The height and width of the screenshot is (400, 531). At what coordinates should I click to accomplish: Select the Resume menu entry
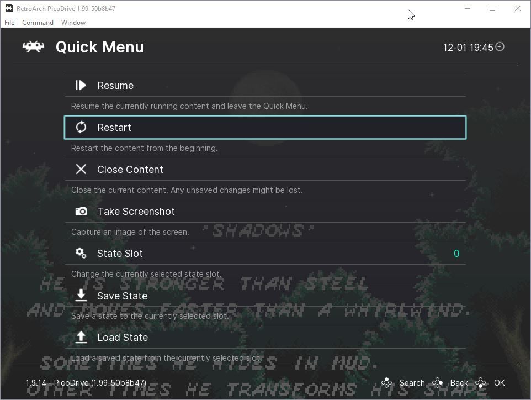tap(265, 86)
